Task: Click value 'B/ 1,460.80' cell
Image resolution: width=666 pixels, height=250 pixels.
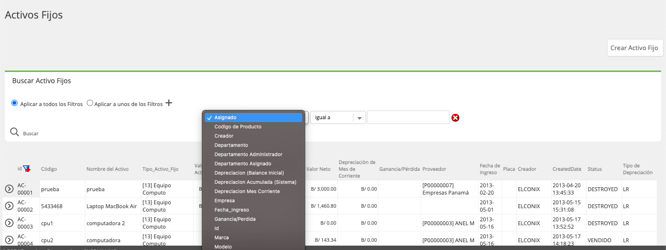Action: click(323, 206)
